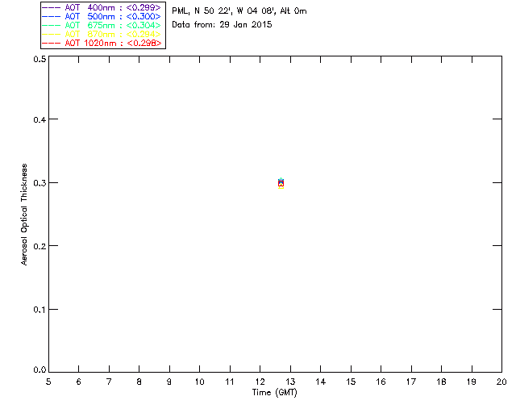Click the green dashed line for 675nm

coord(52,25)
